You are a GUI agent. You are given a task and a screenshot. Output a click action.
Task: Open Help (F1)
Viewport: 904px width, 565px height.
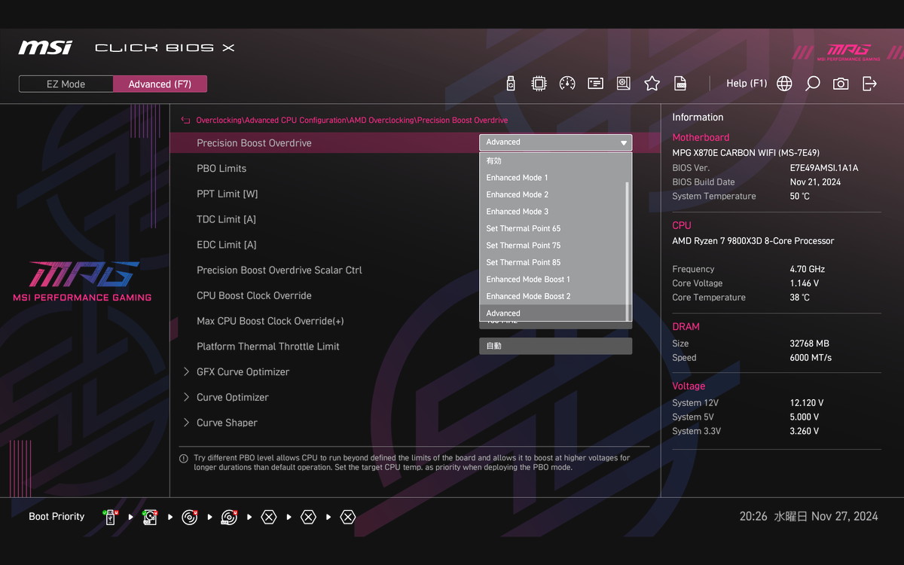click(747, 84)
